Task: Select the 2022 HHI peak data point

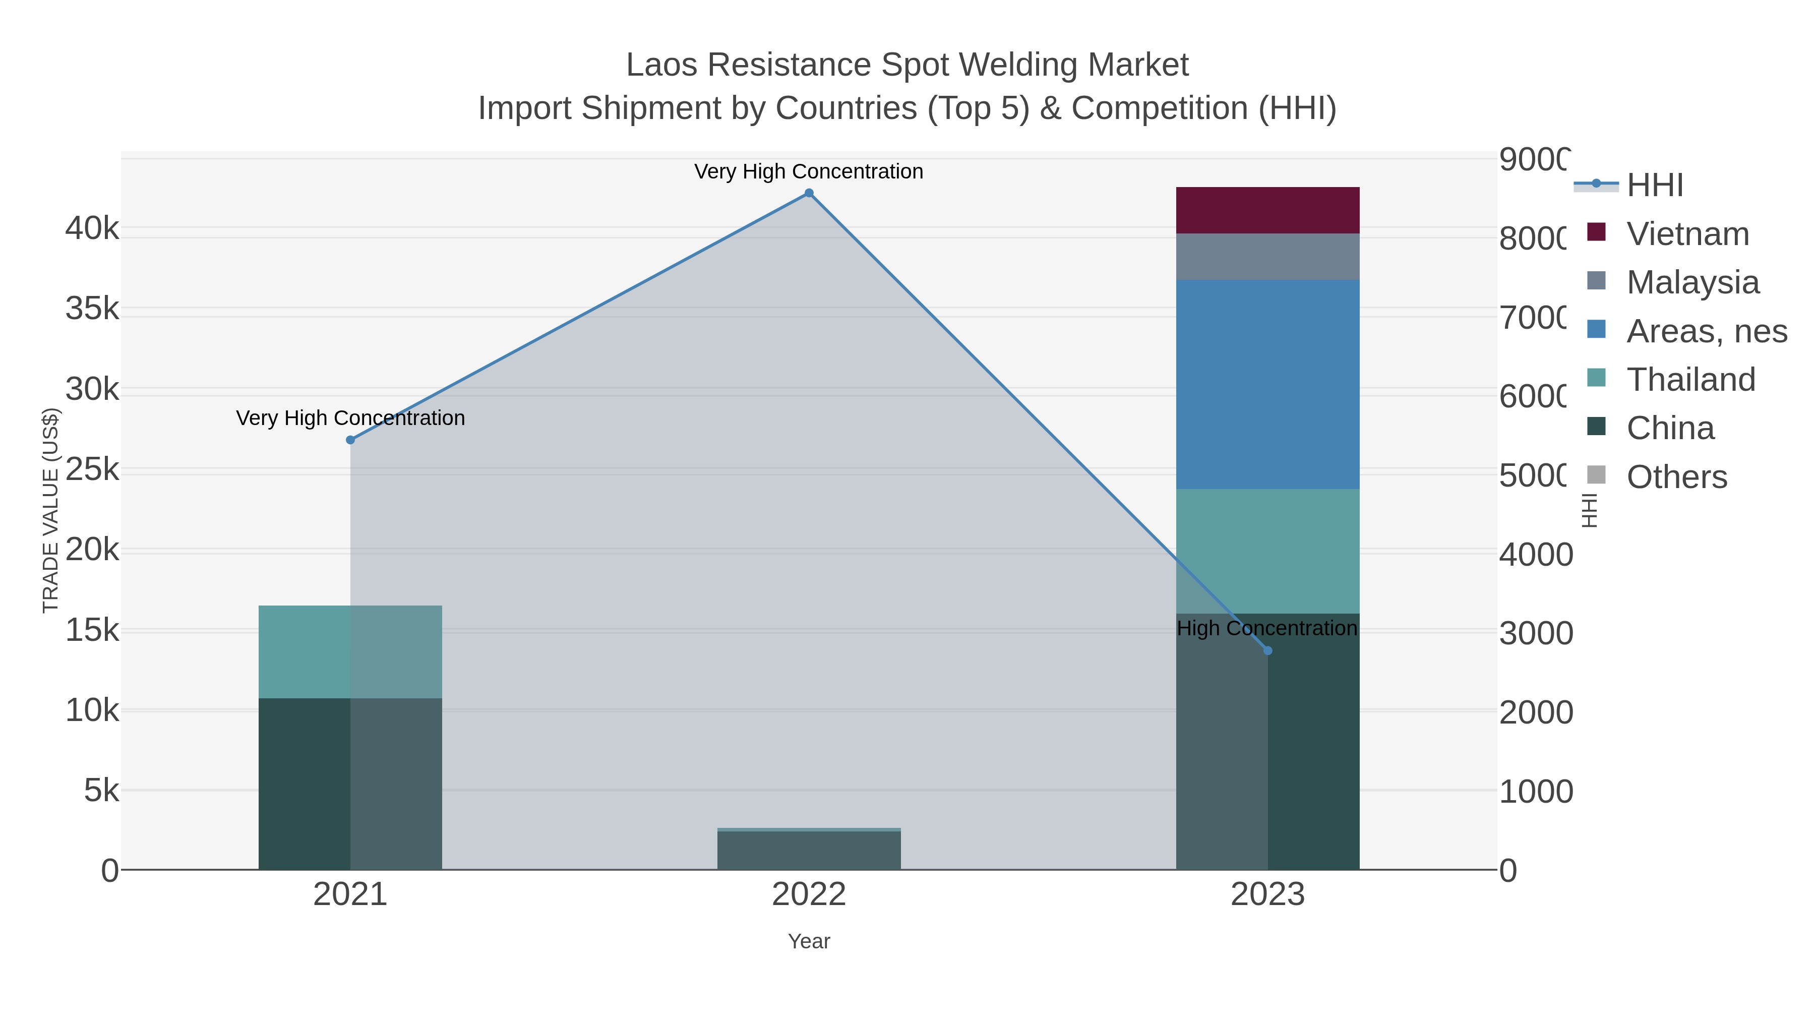Action: pos(809,193)
